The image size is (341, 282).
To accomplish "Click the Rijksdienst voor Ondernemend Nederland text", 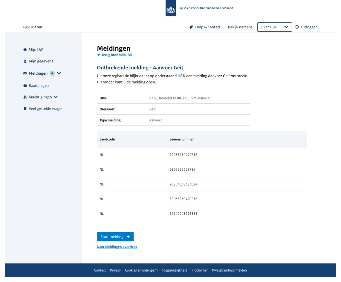I will (x=206, y=8).
